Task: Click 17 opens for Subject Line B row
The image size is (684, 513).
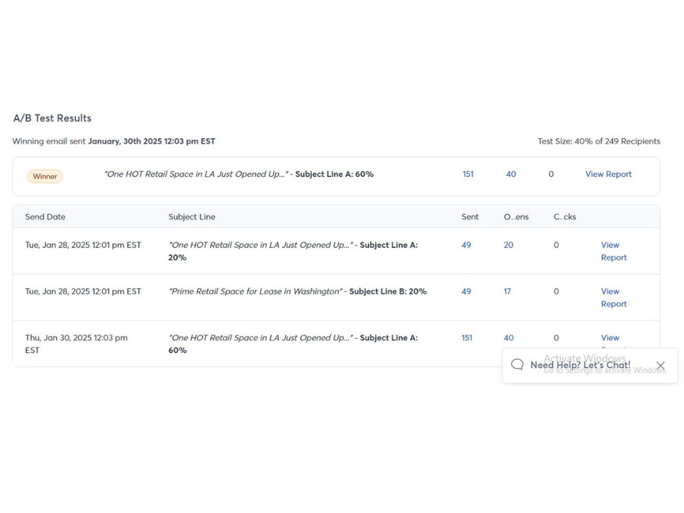Action: pyautogui.click(x=507, y=291)
